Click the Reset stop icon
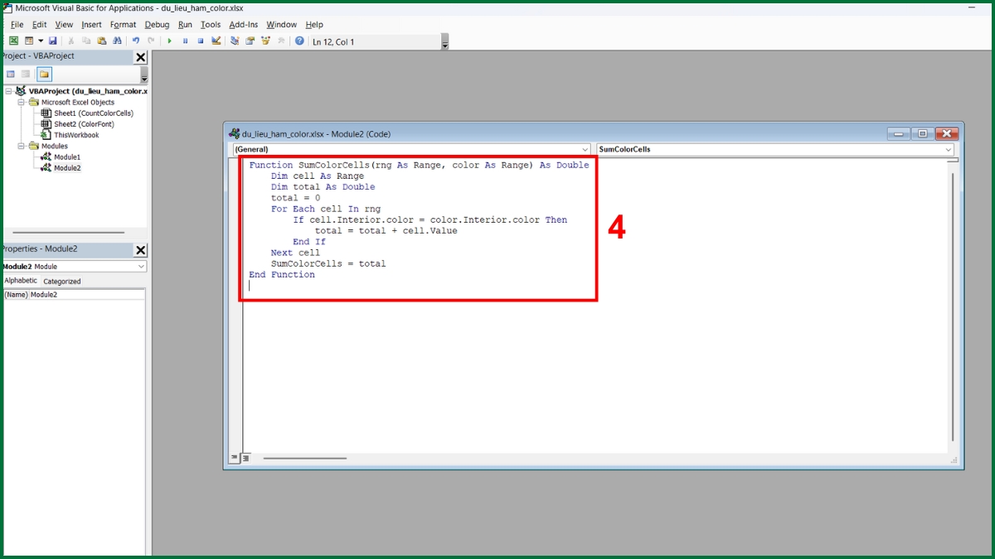Viewport: 995px width, 559px height. point(201,41)
